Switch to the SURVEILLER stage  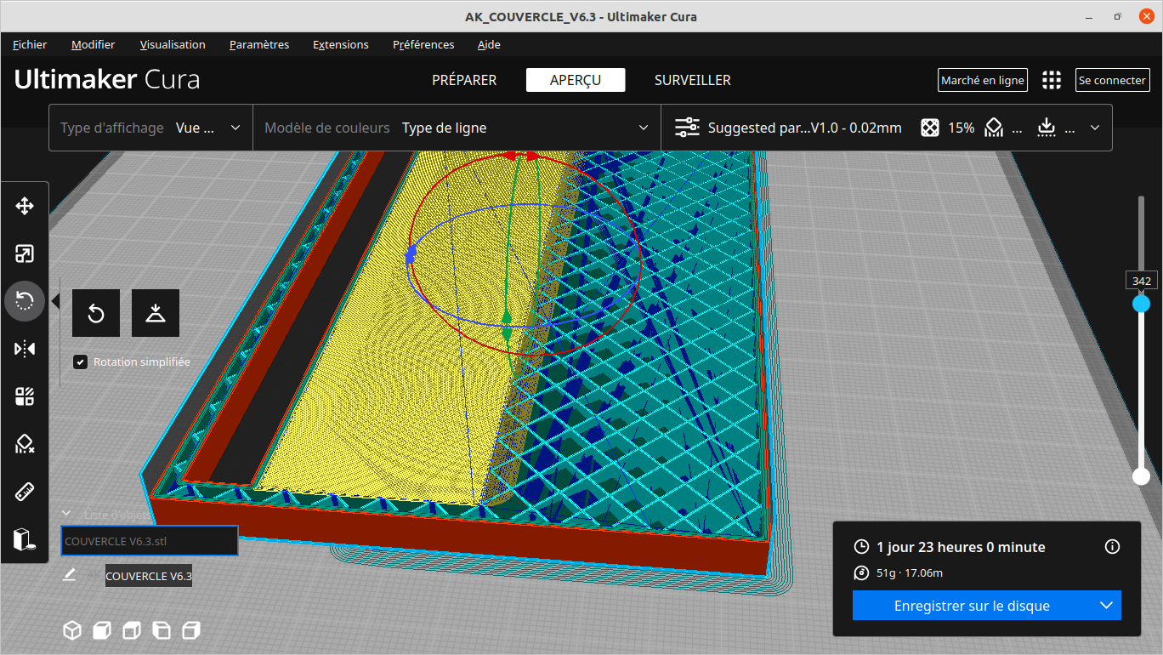693,80
